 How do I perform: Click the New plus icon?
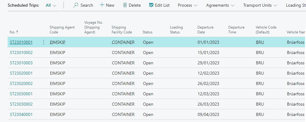(102, 5)
